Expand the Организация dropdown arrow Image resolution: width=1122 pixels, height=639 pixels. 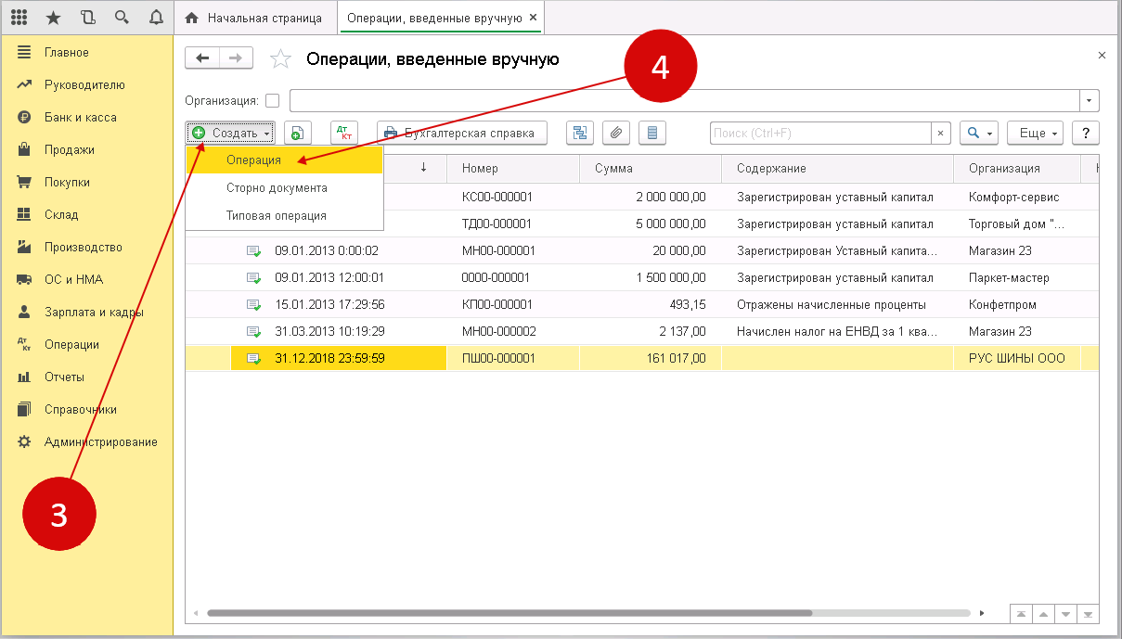[x=1090, y=100]
